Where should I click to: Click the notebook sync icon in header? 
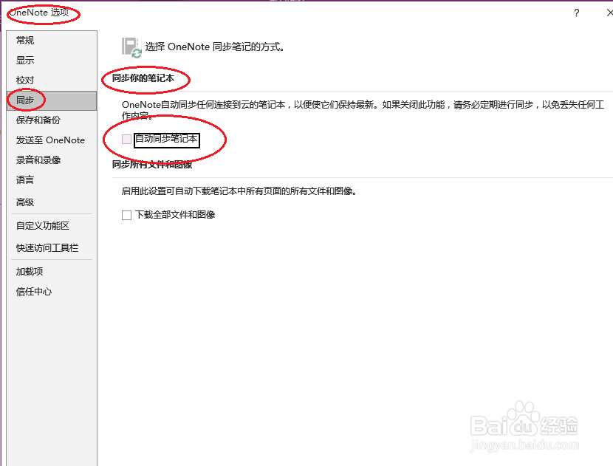(x=131, y=48)
